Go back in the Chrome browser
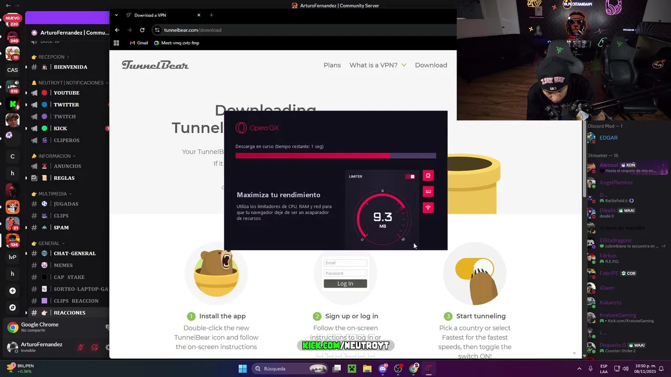Viewport: 671px width, 377px height. pos(117,30)
